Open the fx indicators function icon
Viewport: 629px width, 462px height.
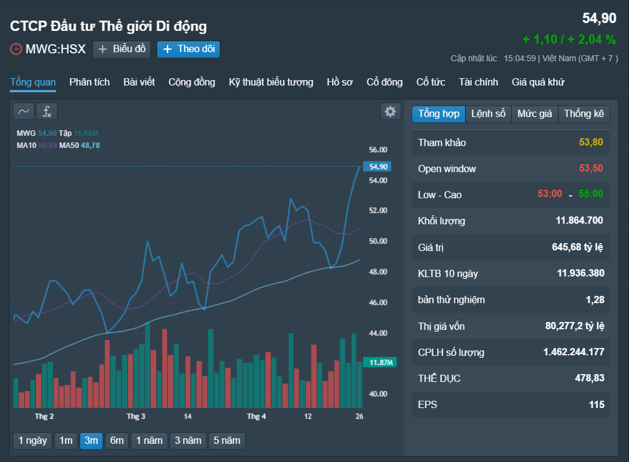[47, 112]
